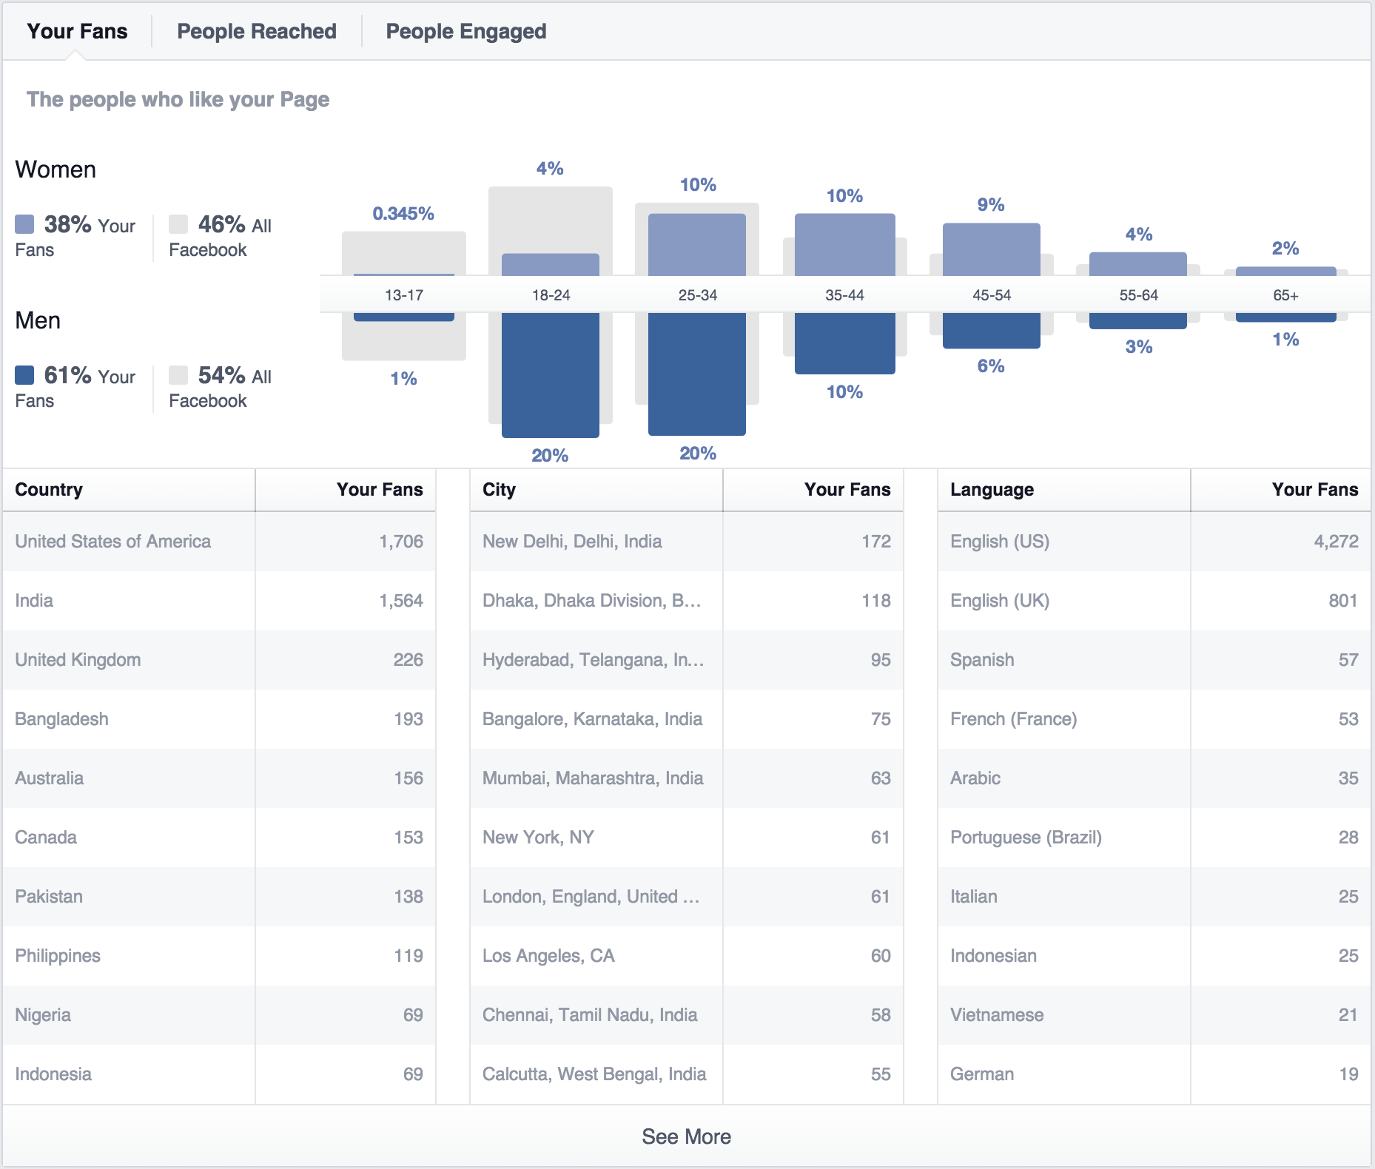Click the Men Your Fans color swatch
The height and width of the screenshot is (1169, 1375).
pyautogui.click(x=24, y=375)
